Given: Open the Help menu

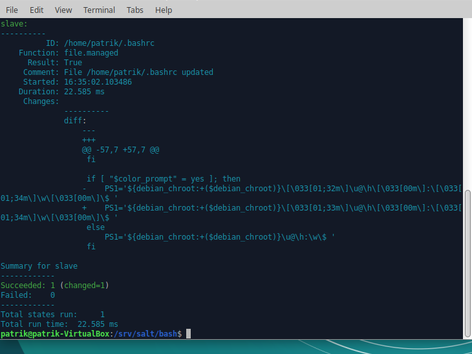Looking at the screenshot, I should click(x=164, y=10).
